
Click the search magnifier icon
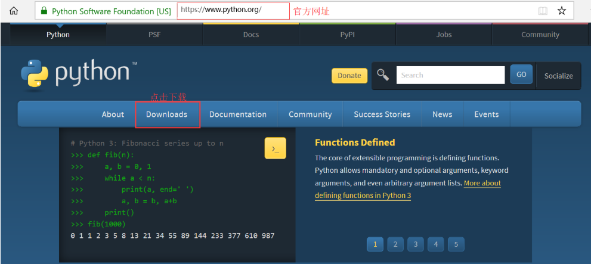point(383,75)
